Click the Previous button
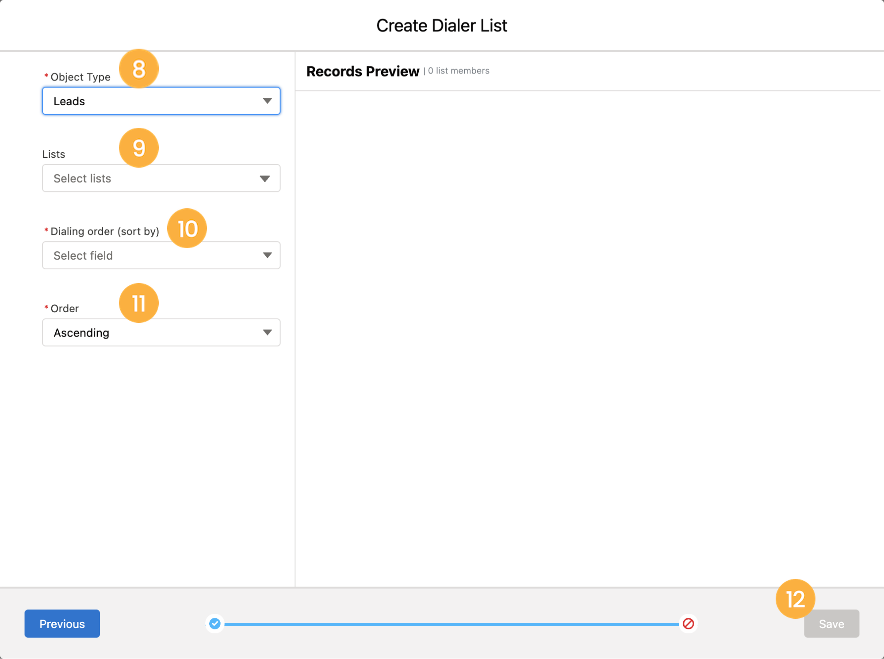 click(x=61, y=624)
